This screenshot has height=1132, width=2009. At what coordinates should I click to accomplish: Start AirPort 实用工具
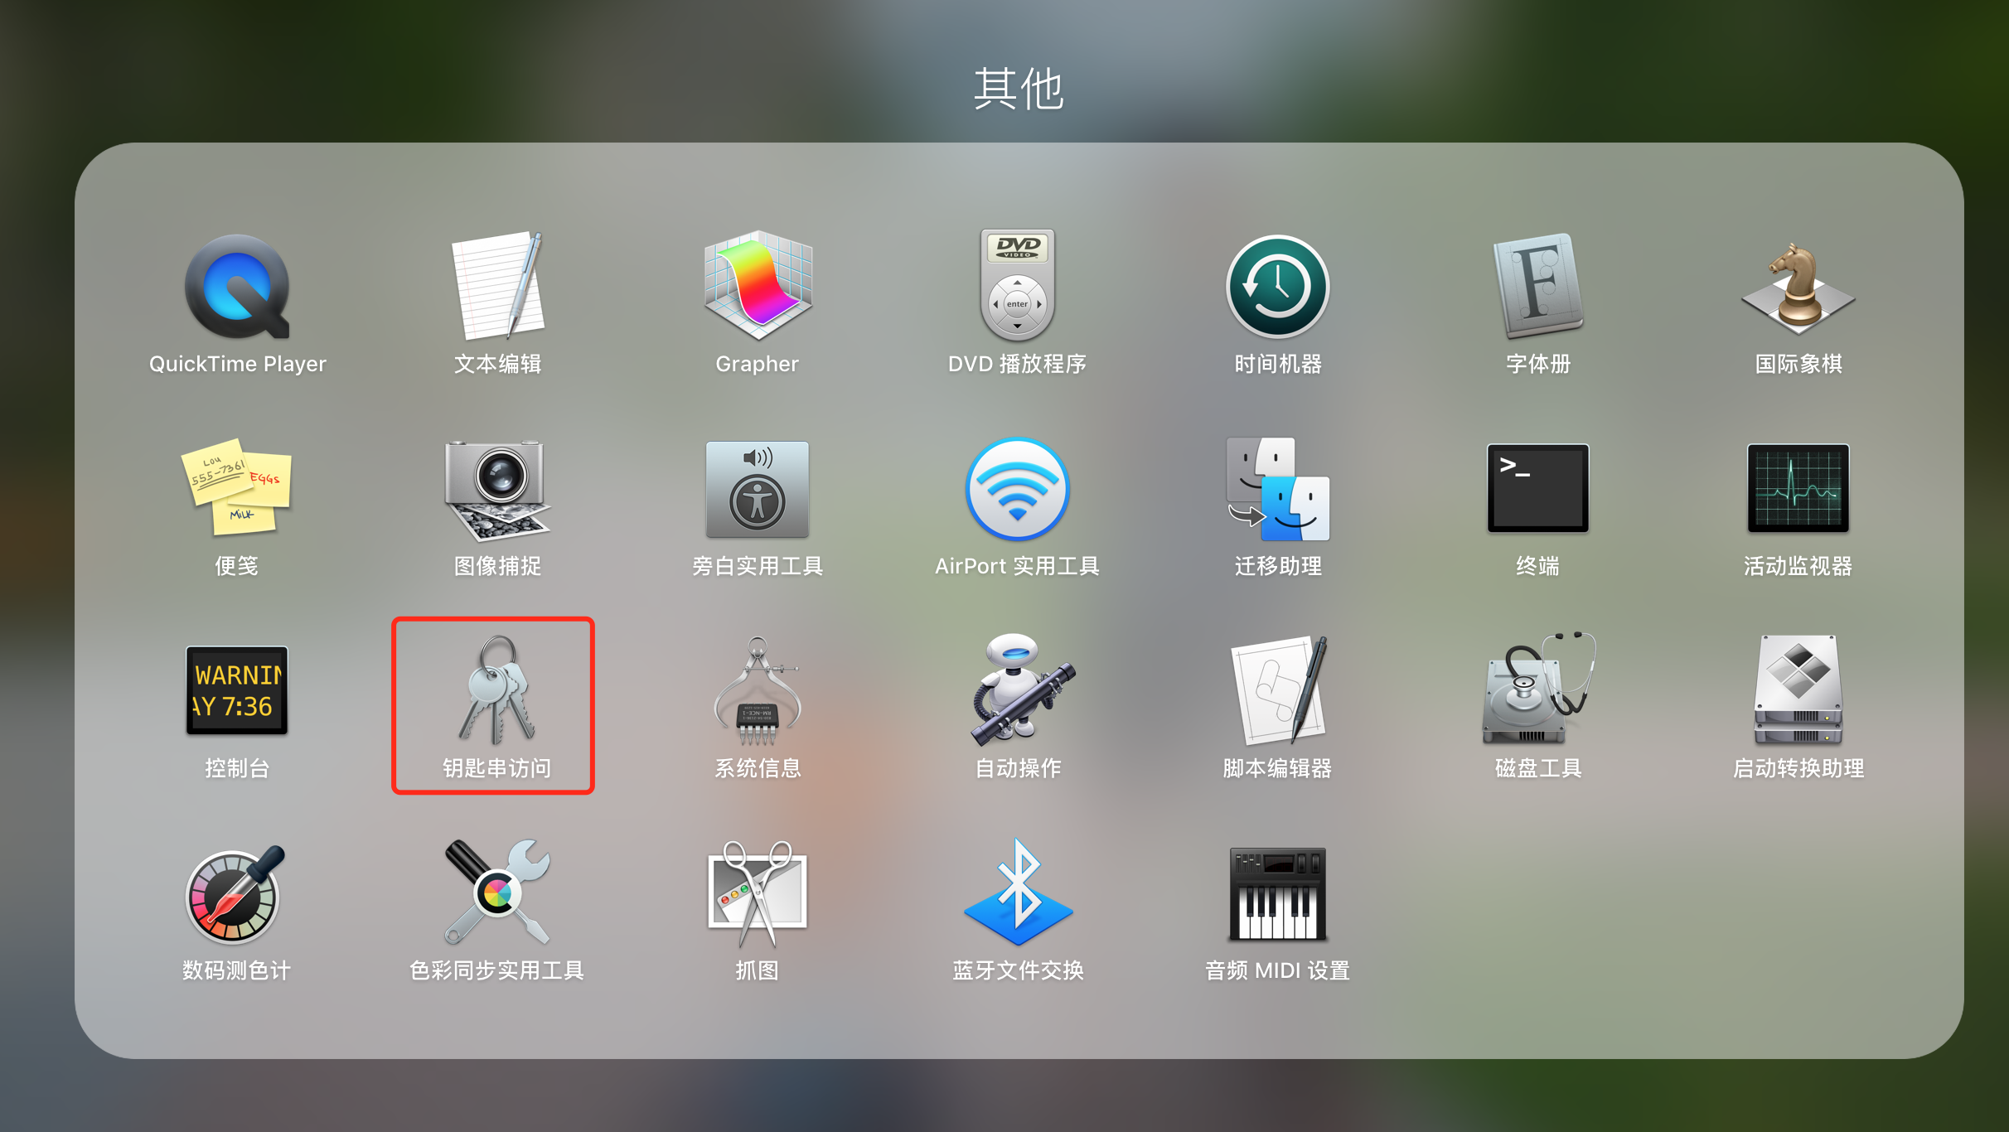(1017, 491)
